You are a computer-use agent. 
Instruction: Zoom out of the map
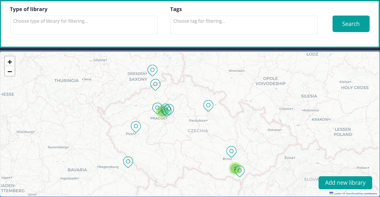pos(10,72)
